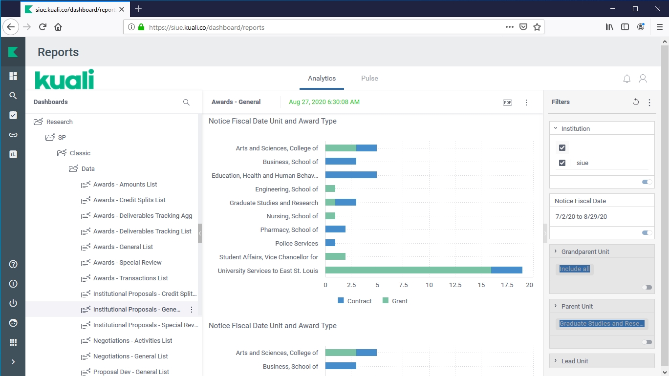Switch to the Pulse tab
This screenshot has width=669, height=376.
pyautogui.click(x=369, y=79)
